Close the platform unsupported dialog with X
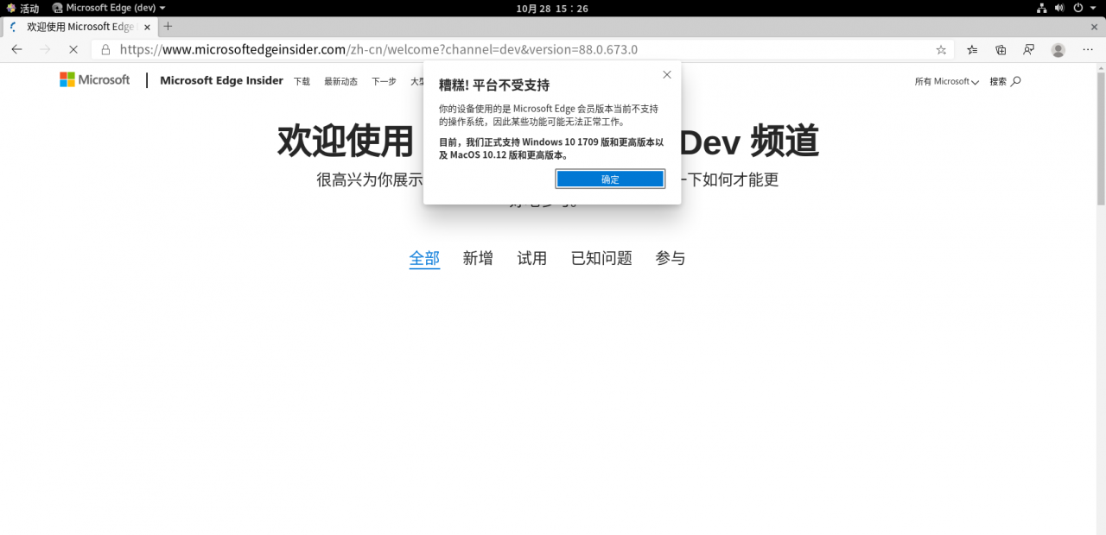The width and height of the screenshot is (1106, 535). pyautogui.click(x=666, y=75)
